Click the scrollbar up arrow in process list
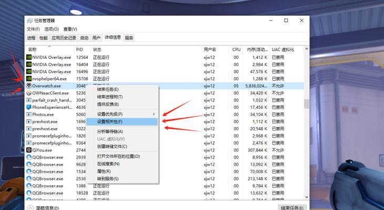 coord(307,49)
